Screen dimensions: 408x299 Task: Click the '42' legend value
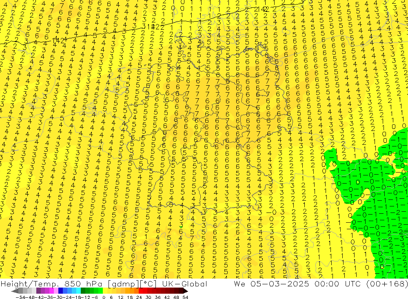[167, 297]
